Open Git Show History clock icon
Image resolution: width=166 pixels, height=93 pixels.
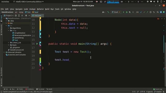coord(150,12)
